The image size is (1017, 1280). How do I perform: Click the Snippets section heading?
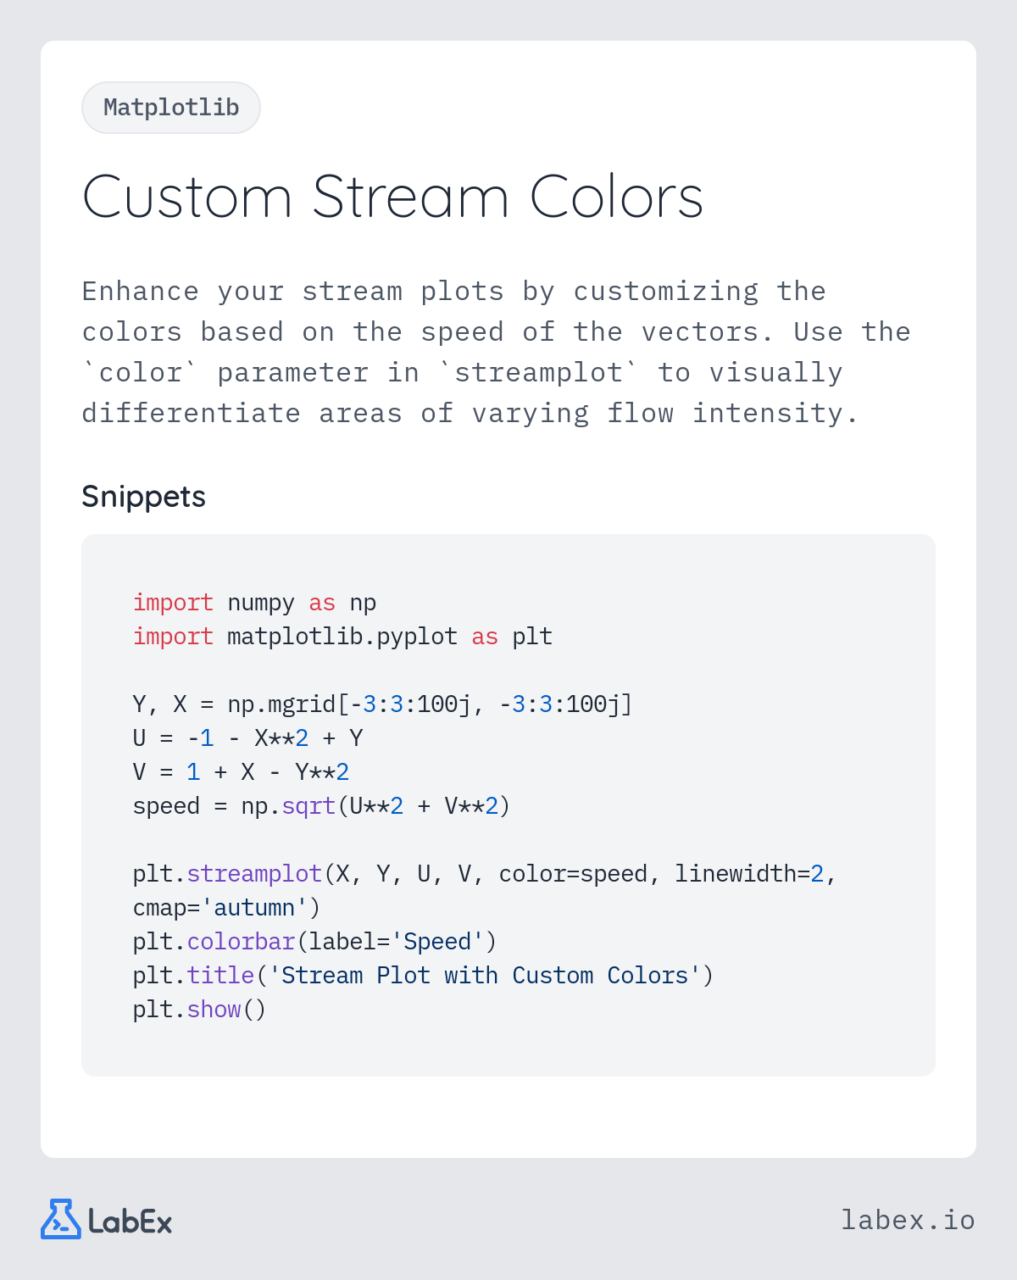[x=143, y=497]
